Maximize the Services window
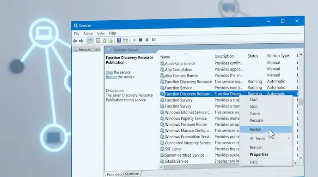 (x=282, y=21)
